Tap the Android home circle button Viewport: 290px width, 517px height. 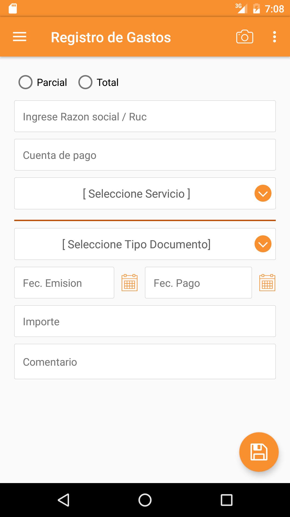click(145, 500)
